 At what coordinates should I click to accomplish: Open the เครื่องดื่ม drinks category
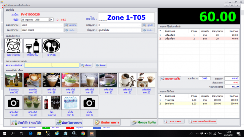[x=33, y=48]
